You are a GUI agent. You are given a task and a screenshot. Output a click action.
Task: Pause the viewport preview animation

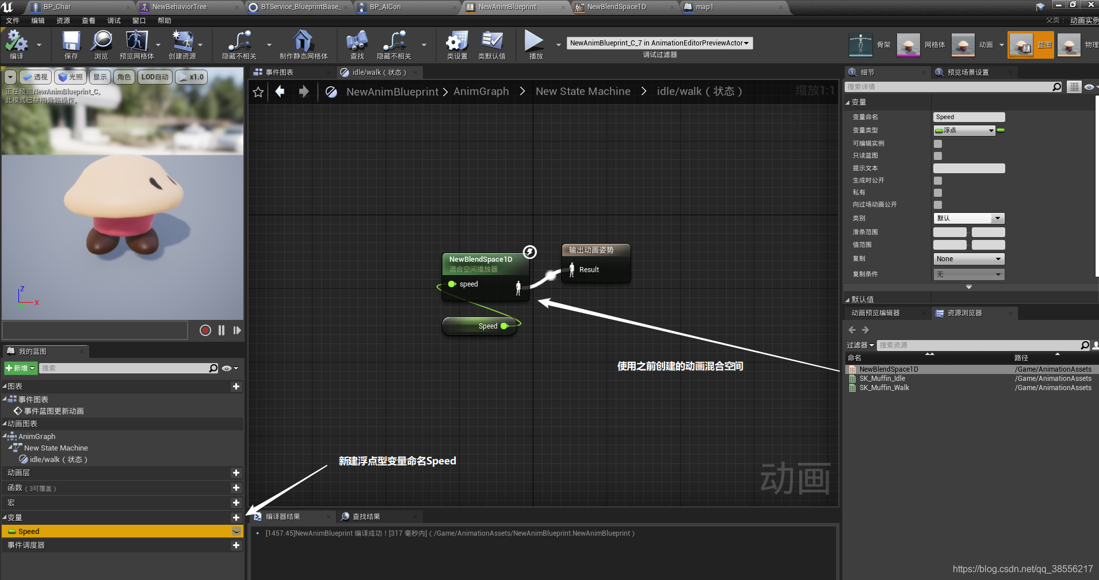pos(222,330)
